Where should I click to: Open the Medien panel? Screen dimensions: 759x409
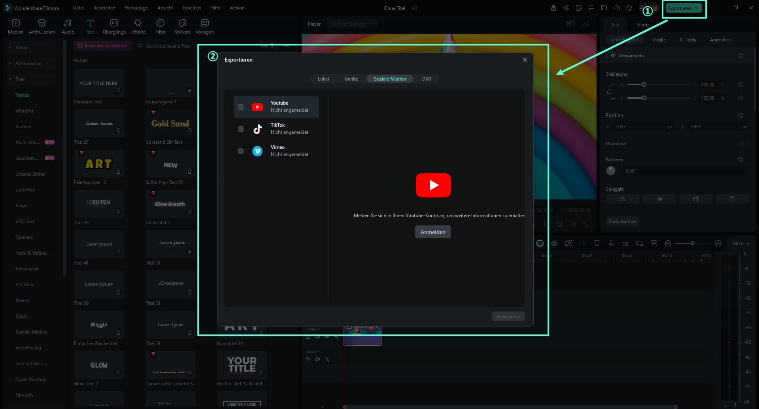pos(16,26)
